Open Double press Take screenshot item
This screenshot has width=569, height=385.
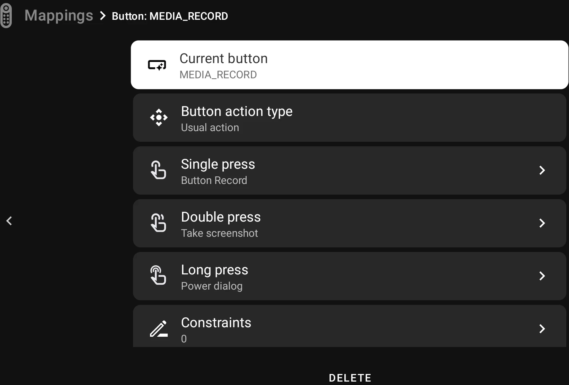(x=350, y=223)
